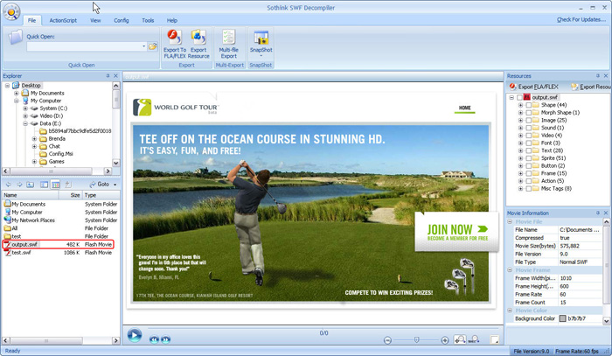This screenshot has height=356, width=612.
Task: Take a SnapShot using the ribbon icon
Action: click(261, 43)
